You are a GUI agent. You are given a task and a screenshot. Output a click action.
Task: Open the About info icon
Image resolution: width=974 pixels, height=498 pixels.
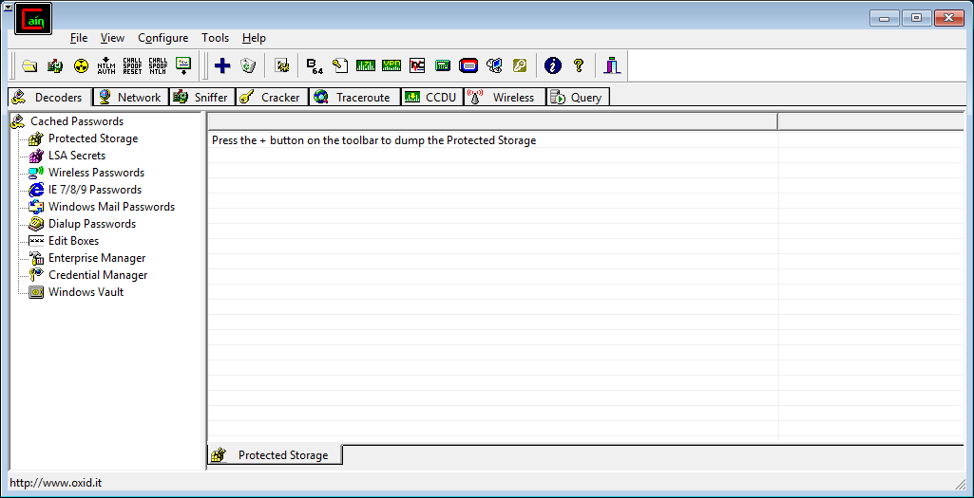553,65
